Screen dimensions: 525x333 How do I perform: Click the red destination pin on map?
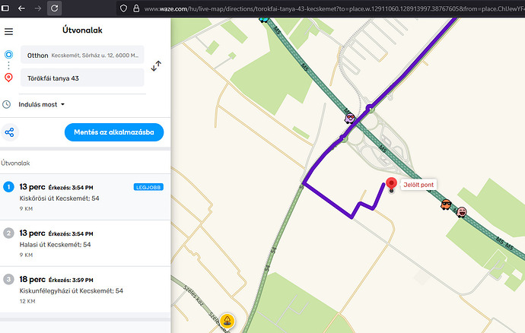[x=391, y=185]
